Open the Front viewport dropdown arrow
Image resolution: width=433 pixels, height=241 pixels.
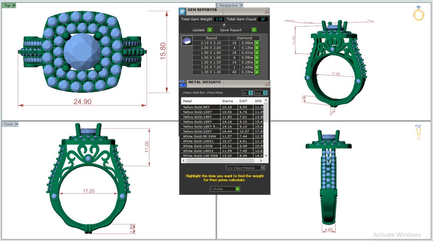click(x=17, y=124)
